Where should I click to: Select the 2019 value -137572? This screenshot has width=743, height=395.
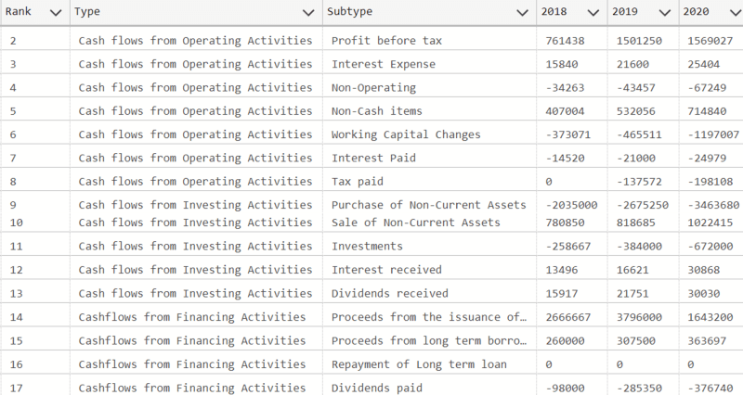click(x=639, y=182)
